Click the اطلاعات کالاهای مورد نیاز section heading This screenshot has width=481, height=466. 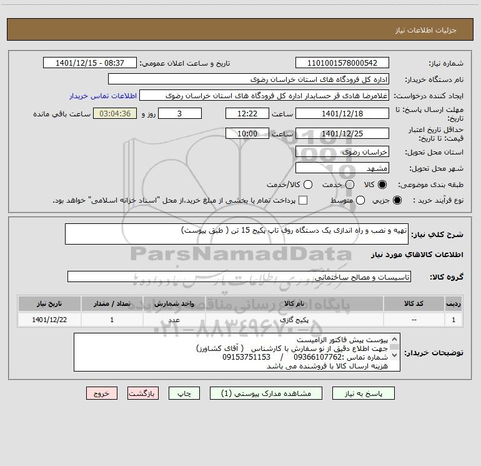point(417,255)
